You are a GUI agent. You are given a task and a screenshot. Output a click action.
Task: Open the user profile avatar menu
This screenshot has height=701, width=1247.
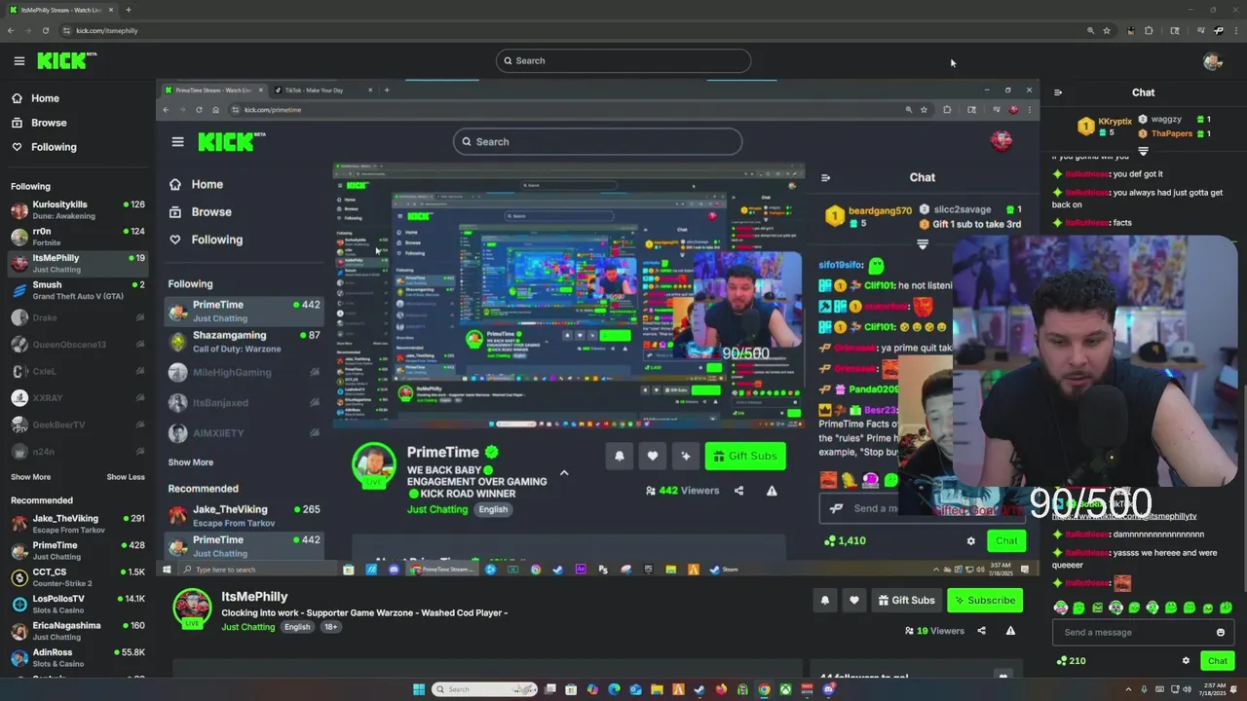(1212, 61)
